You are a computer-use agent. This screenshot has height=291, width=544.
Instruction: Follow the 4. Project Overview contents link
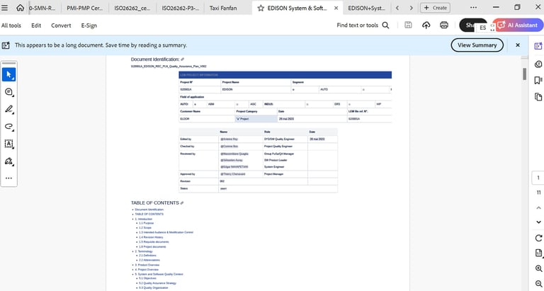(x=147, y=270)
